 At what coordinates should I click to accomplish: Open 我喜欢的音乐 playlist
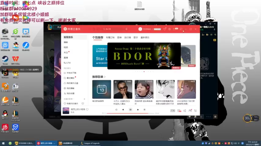tap(71, 103)
